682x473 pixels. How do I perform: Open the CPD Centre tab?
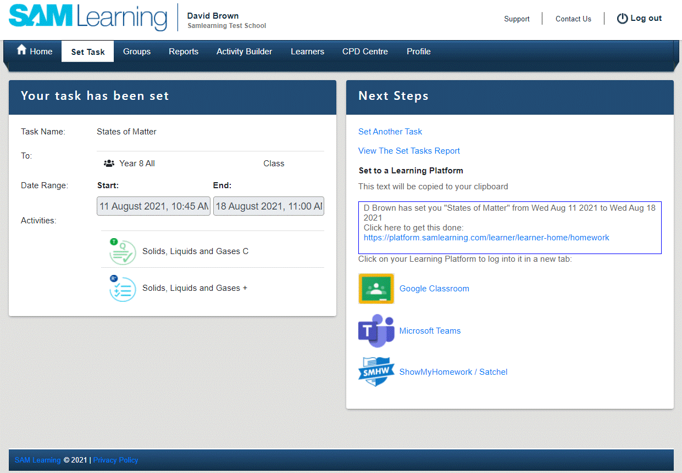point(365,52)
